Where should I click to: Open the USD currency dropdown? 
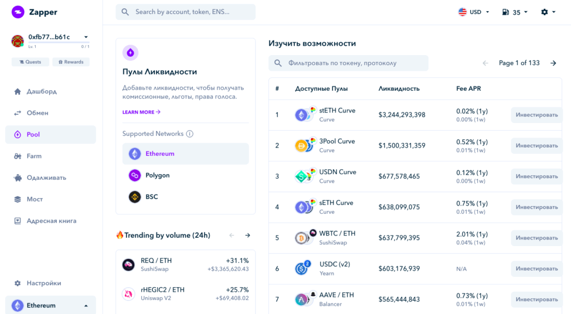(x=473, y=12)
